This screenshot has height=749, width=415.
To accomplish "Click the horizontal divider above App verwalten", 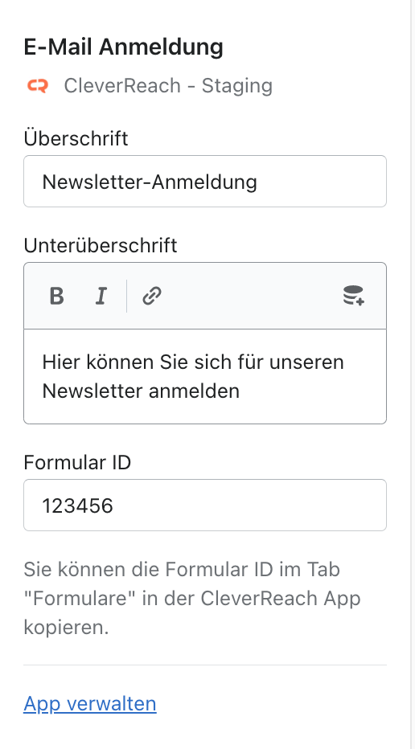I will [205, 665].
